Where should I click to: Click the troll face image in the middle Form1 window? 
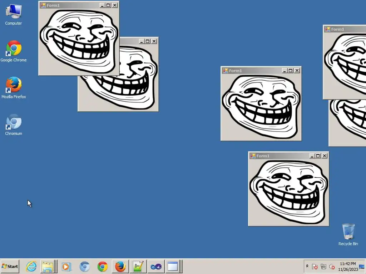261,107
